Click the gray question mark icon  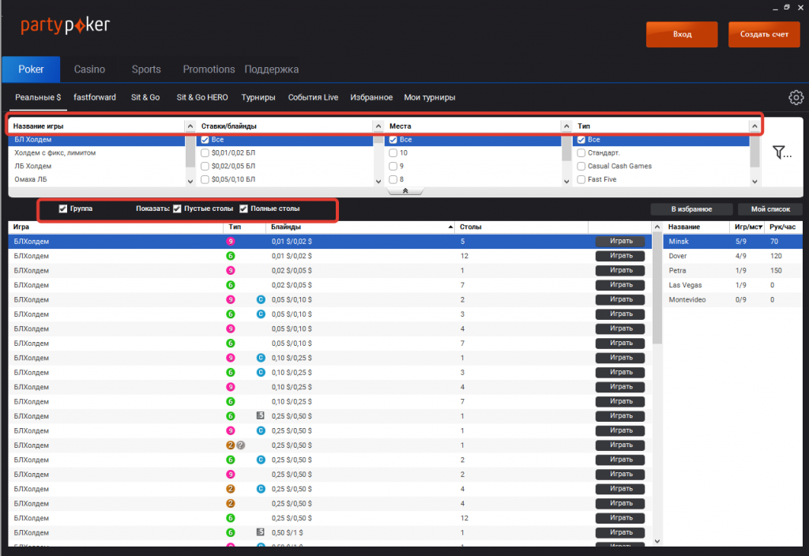click(241, 445)
